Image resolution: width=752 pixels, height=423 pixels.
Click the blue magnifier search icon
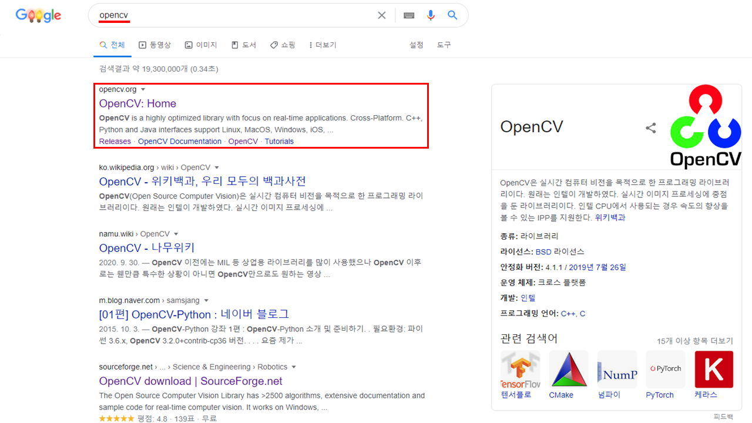coord(452,15)
